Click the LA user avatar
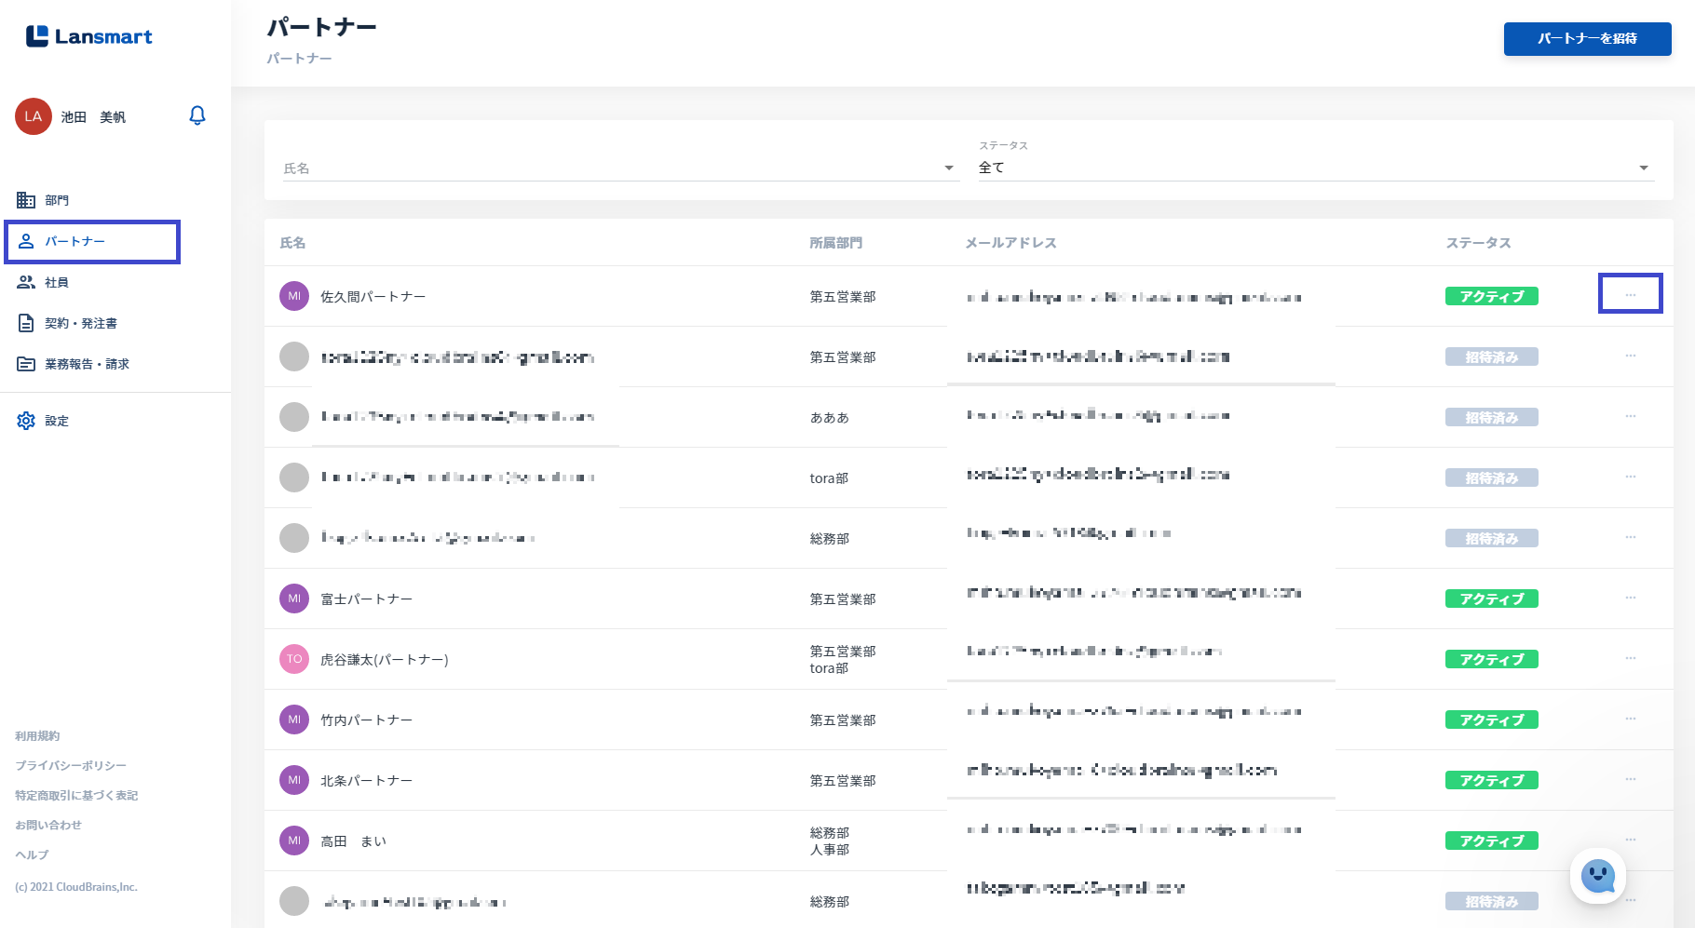Image resolution: width=1695 pixels, height=928 pixels. (x=34, y=116)
